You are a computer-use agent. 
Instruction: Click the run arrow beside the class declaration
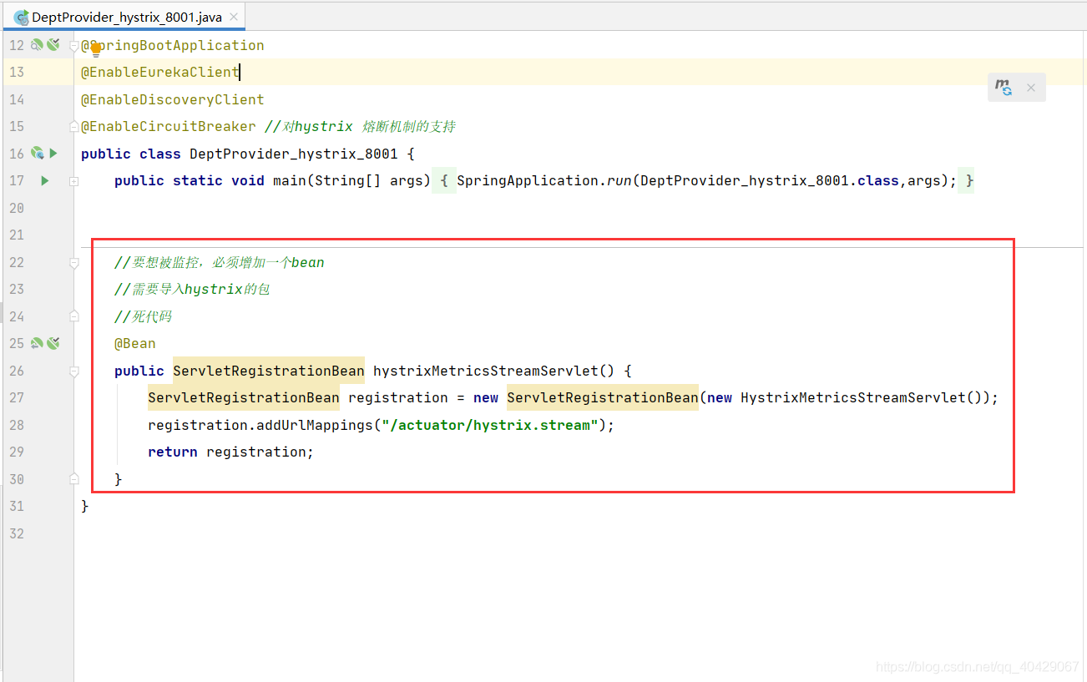click(53, 153)
